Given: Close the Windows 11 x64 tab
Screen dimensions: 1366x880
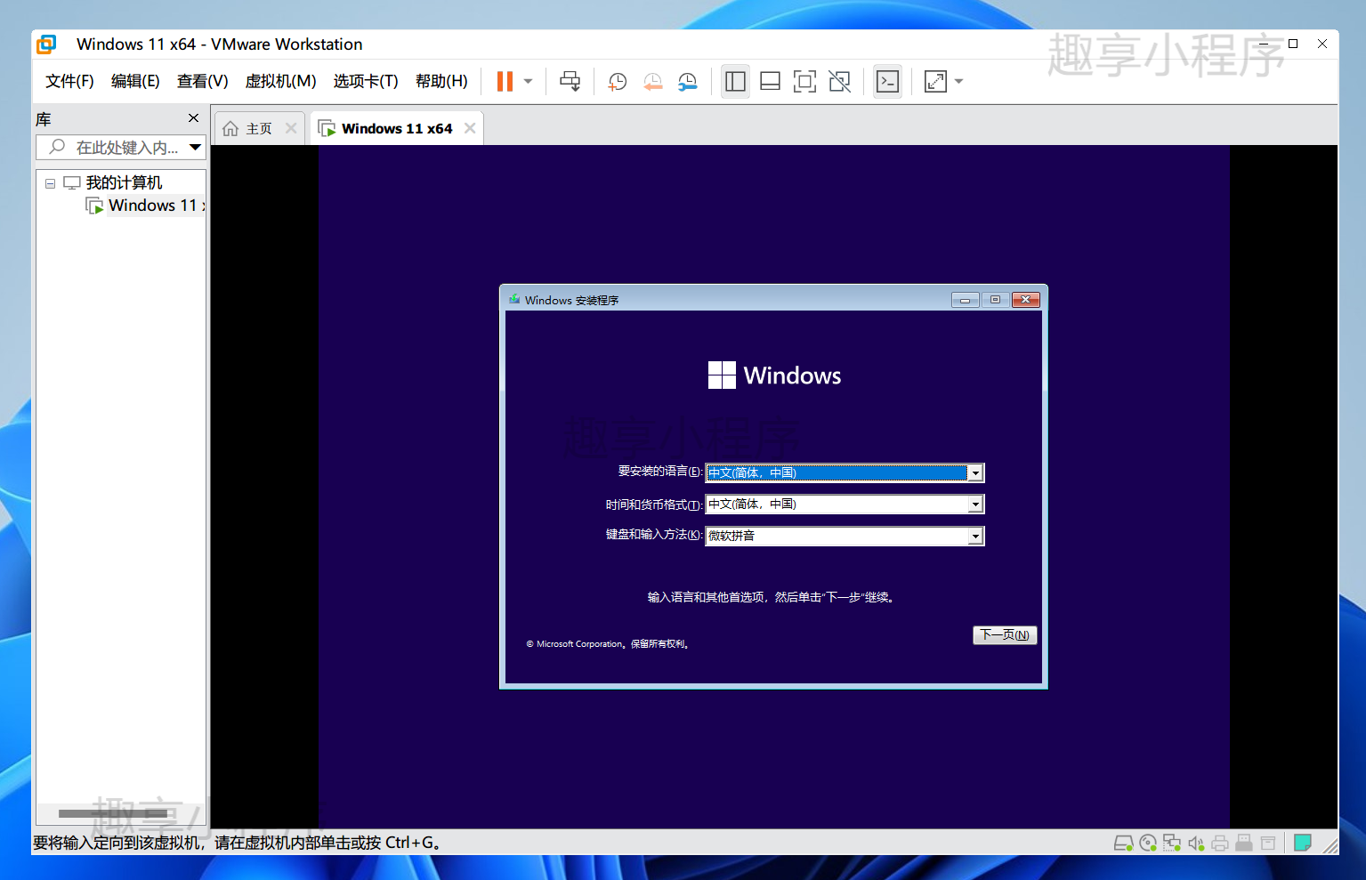Looking at the screenshot, I should pyautogui.click(x=470, y=128).
